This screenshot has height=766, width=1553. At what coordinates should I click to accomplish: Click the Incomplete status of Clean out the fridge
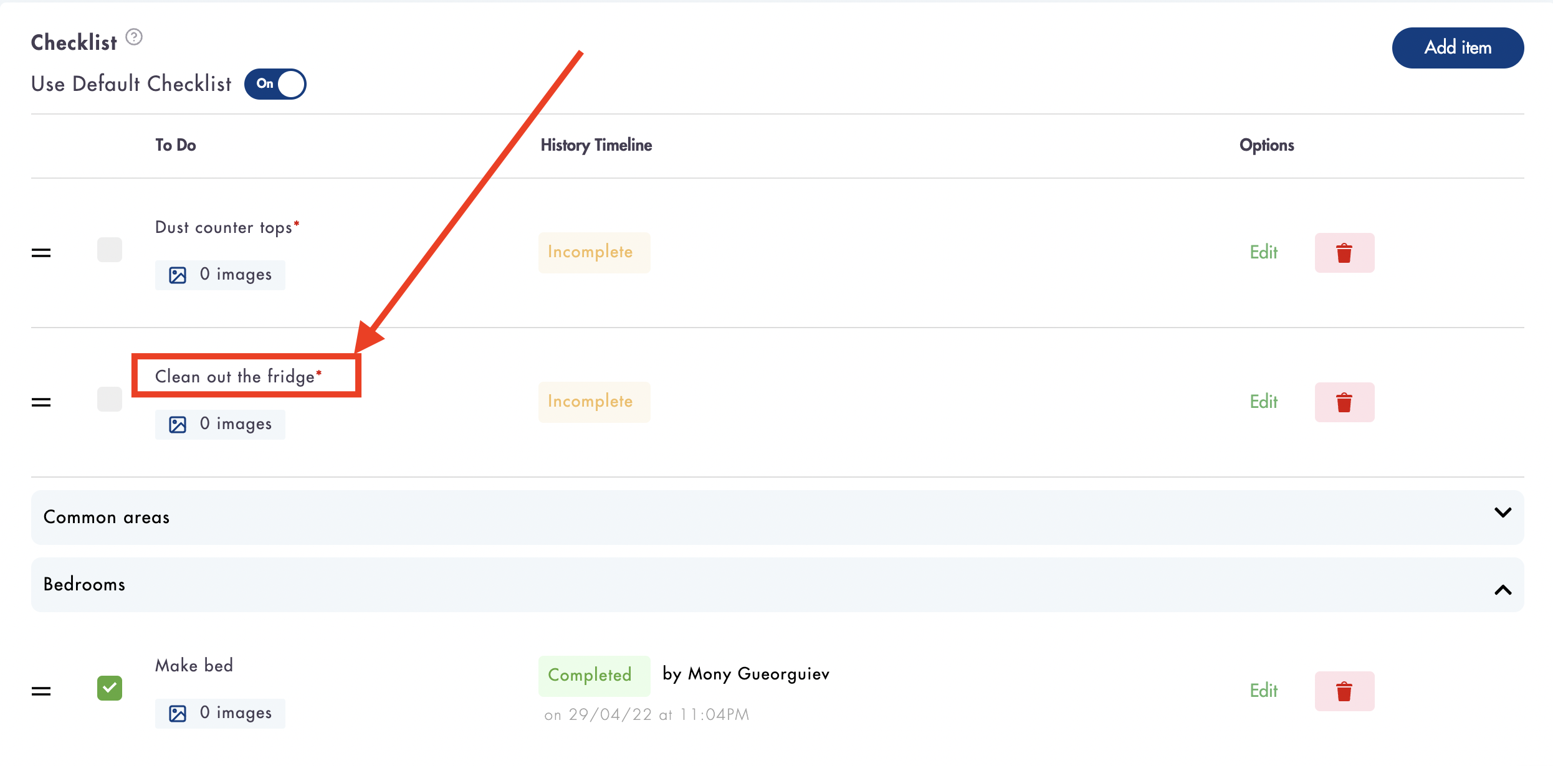tap(594, 402)
